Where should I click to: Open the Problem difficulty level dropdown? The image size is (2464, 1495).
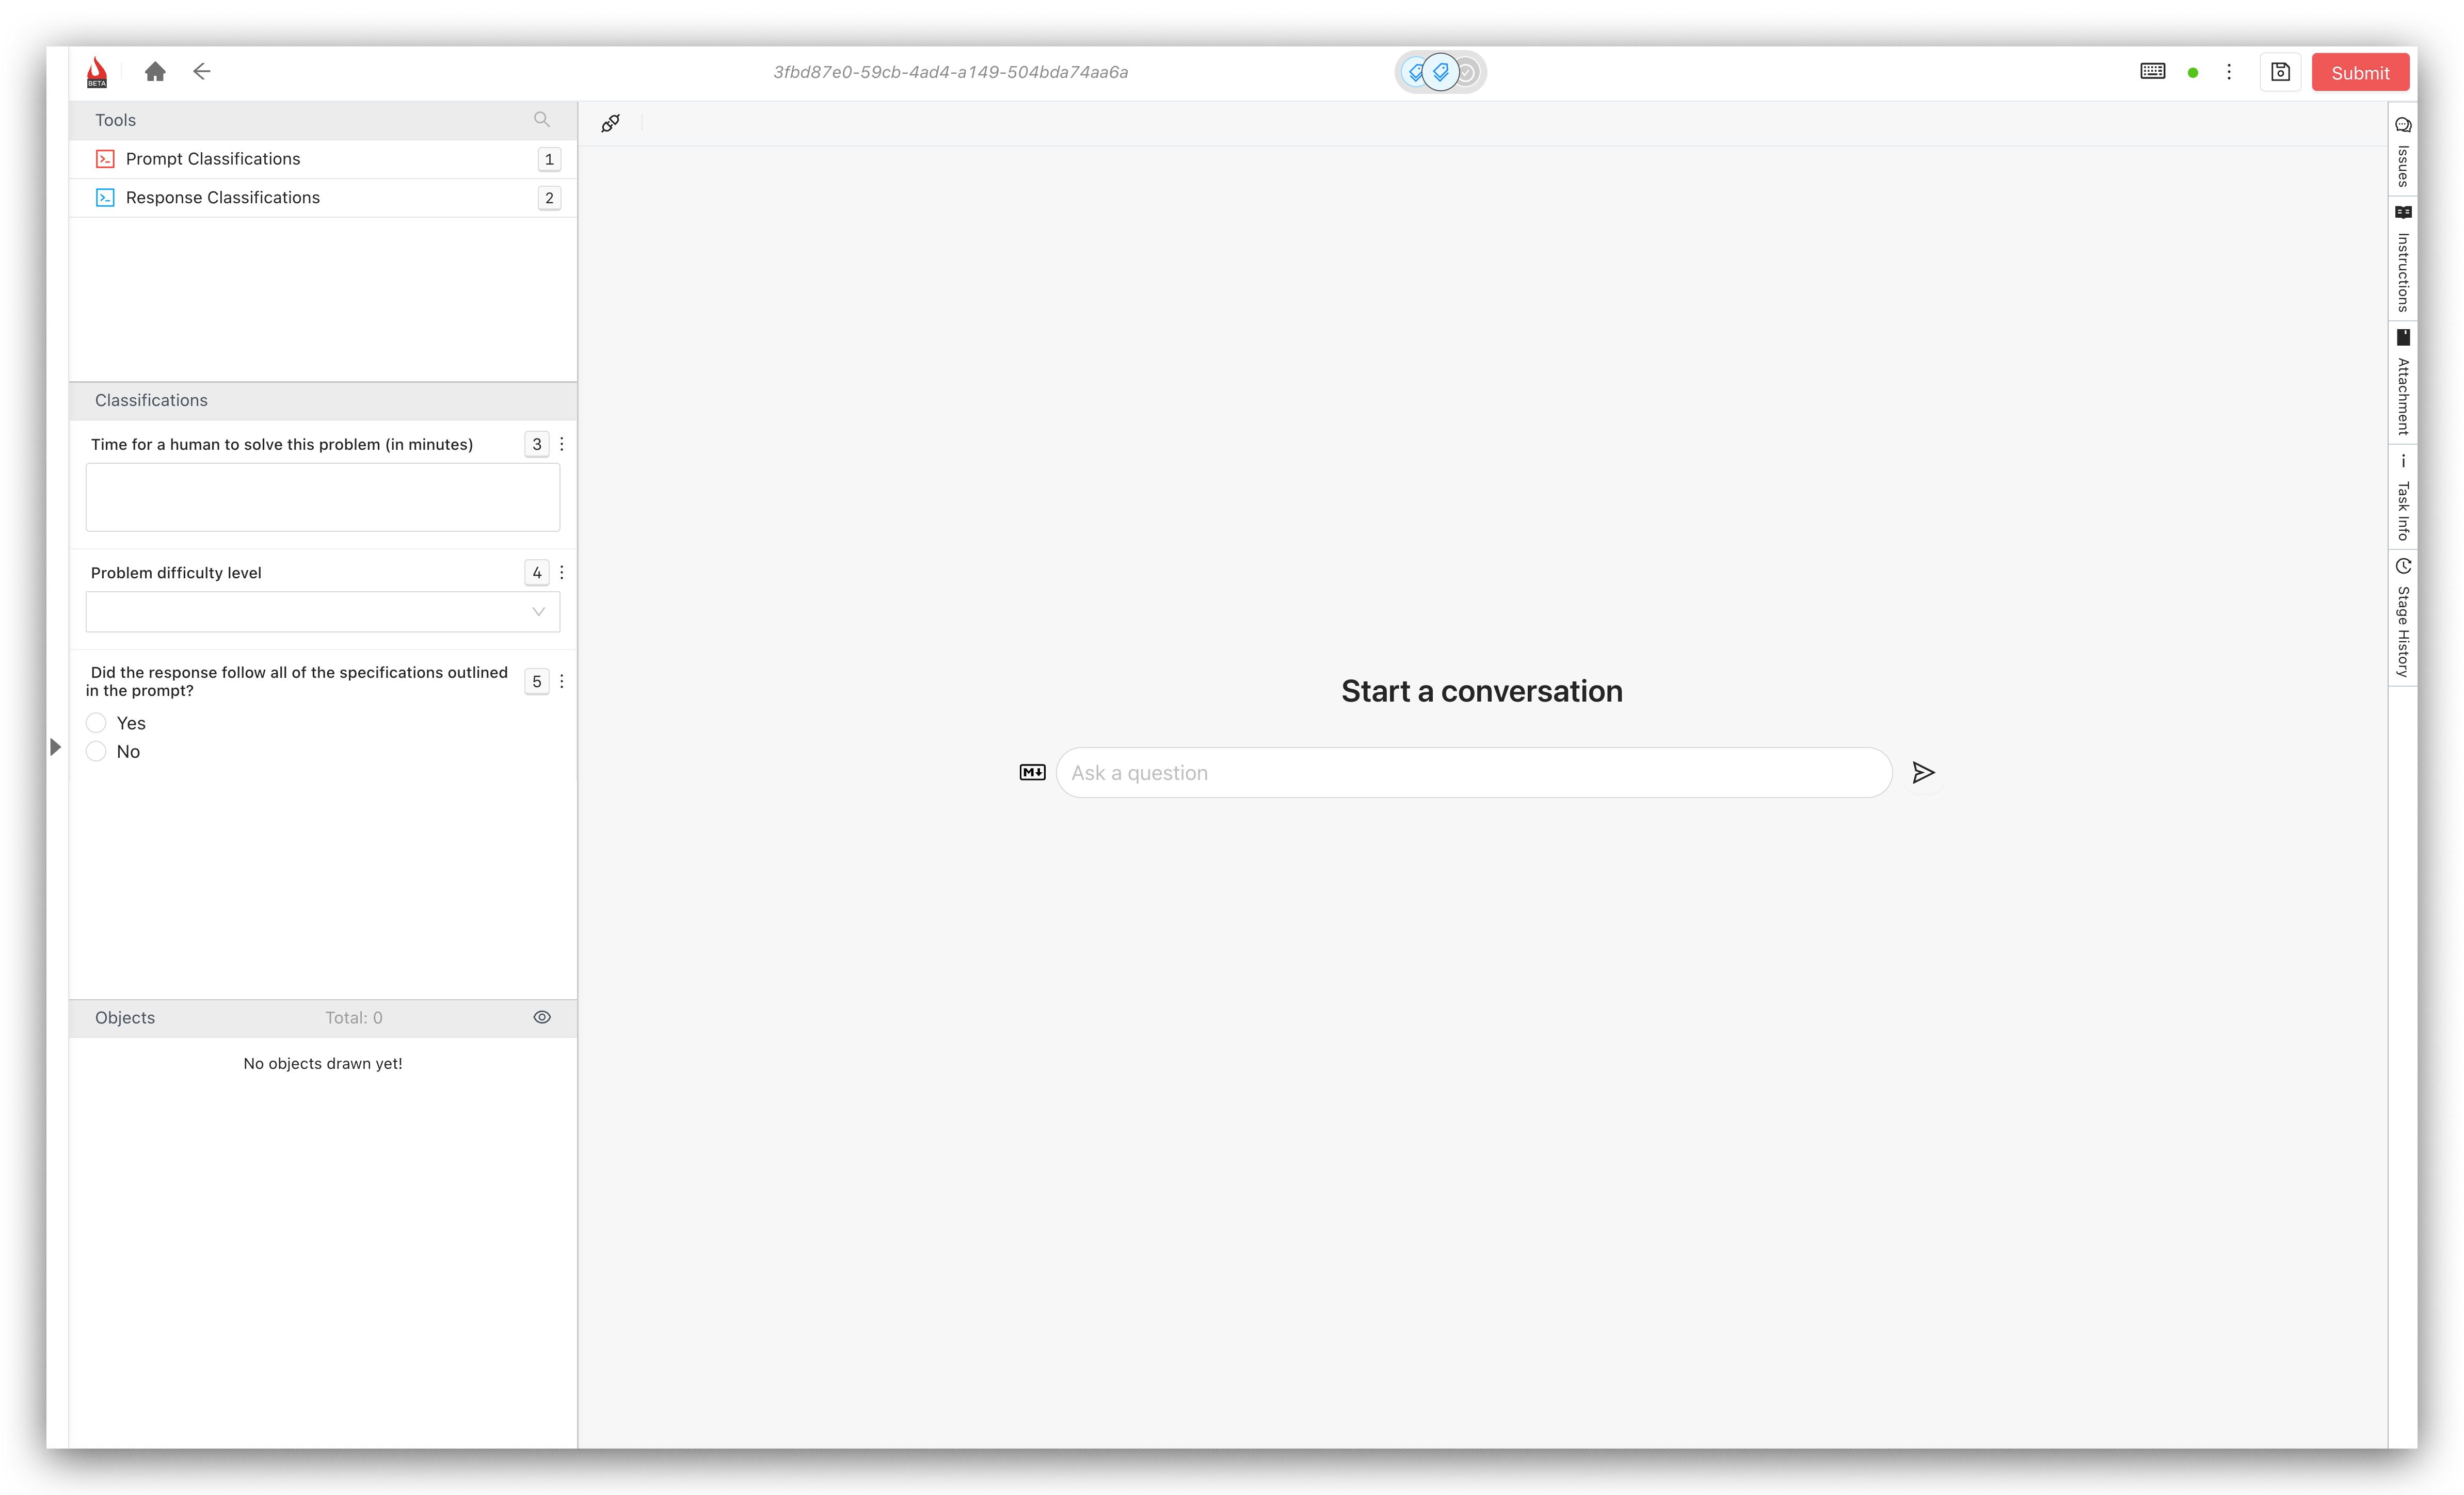(x=323, y=612)
